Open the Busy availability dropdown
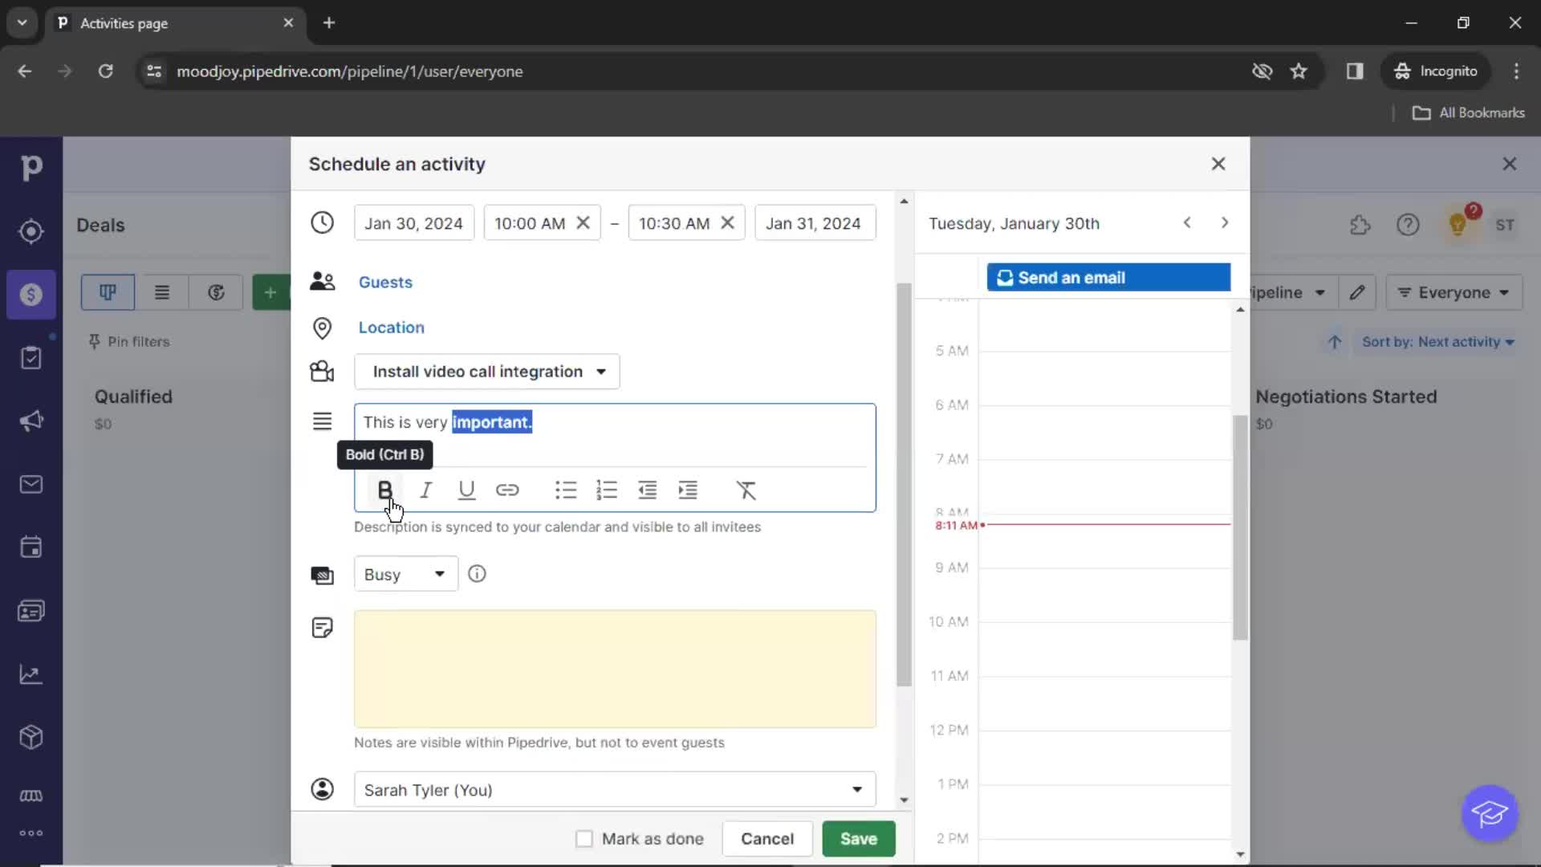This screenshot has width=1541, height=867. pyautogui.click(x=406, y=574)
